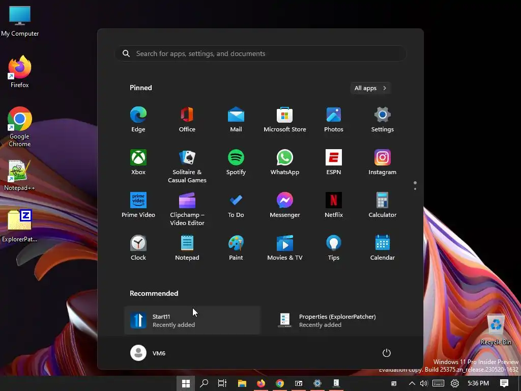Open the pinned Notepad app
The image size is (521, 391).
click(187, 248)
